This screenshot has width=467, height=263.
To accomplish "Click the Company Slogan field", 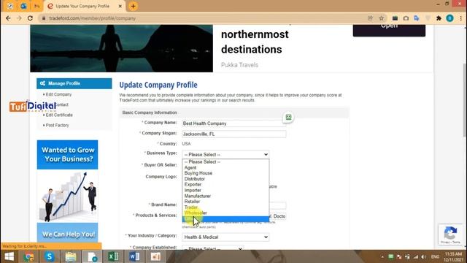I will point(234,134).
